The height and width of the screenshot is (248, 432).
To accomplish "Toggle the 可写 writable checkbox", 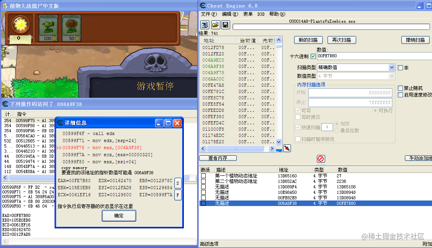I will (x=298, y=110).
